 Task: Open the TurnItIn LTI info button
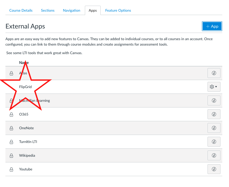[214, 142]
